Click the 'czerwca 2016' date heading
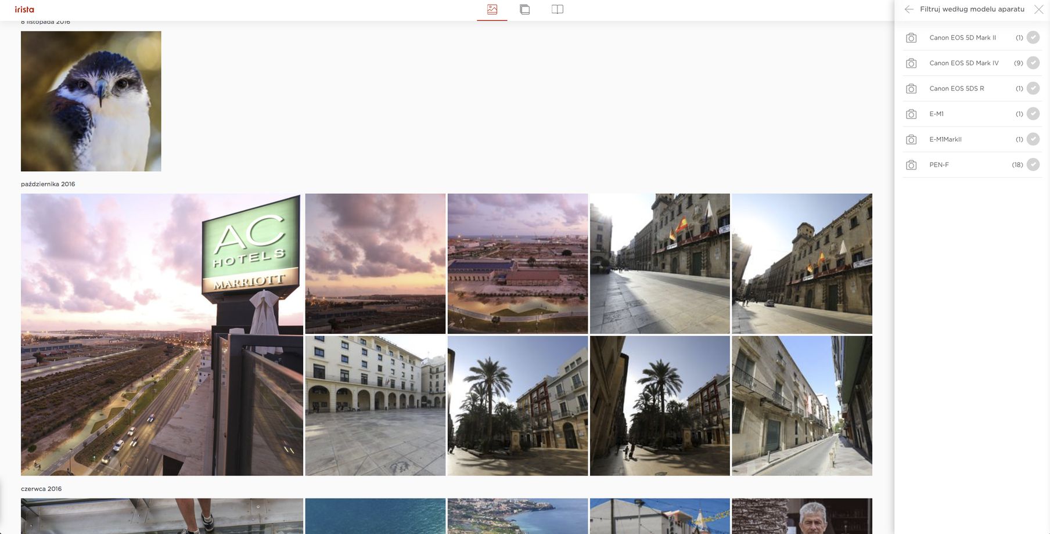The image size is (1050, 534). (x=41, y=489)
